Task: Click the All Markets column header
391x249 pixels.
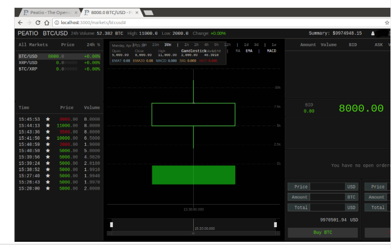Action: (33, 45)
